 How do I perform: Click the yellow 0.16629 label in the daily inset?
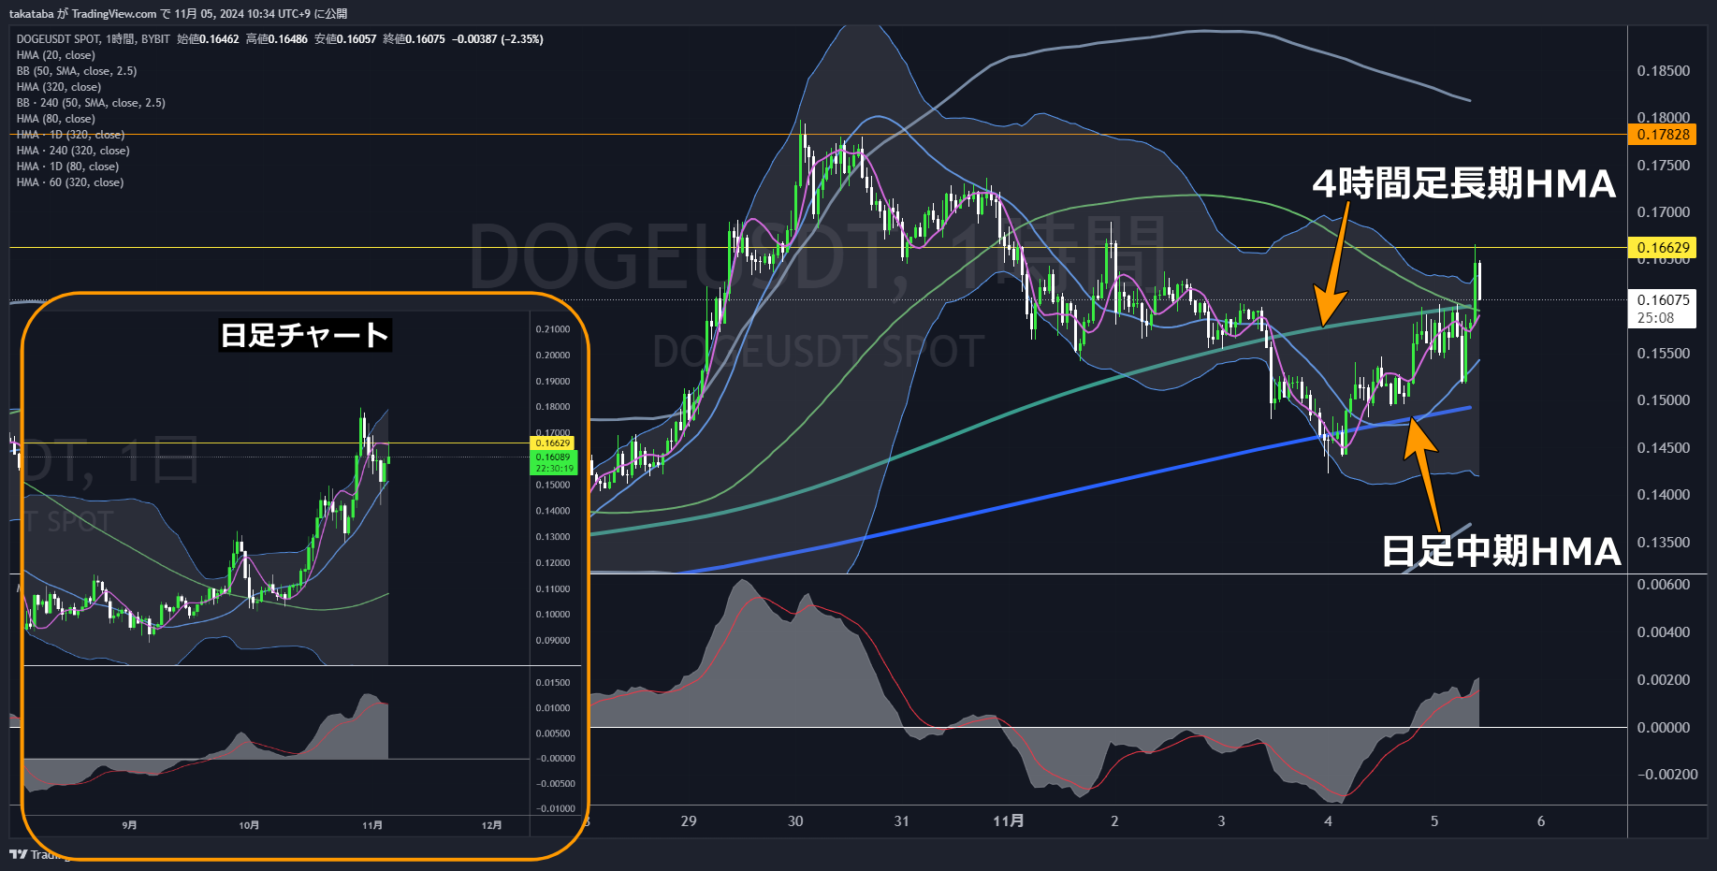[553, 443]
